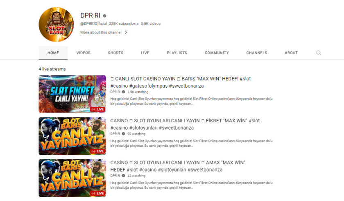The image size is (344, 201).
Task: Switch to the Videos tab
Action: click(x=84, y=53)
